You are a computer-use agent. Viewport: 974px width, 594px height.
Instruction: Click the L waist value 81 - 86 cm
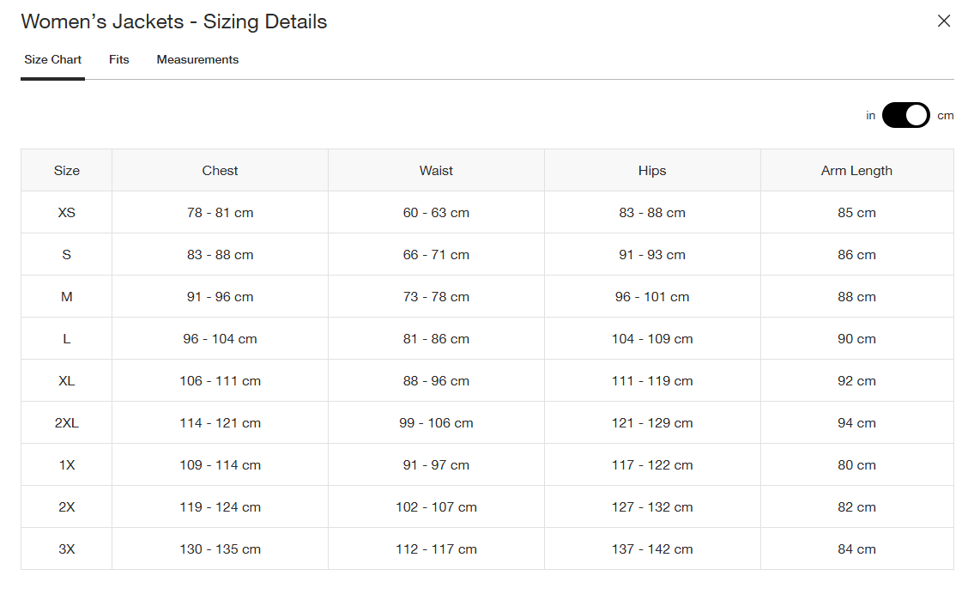coord(436,339)
